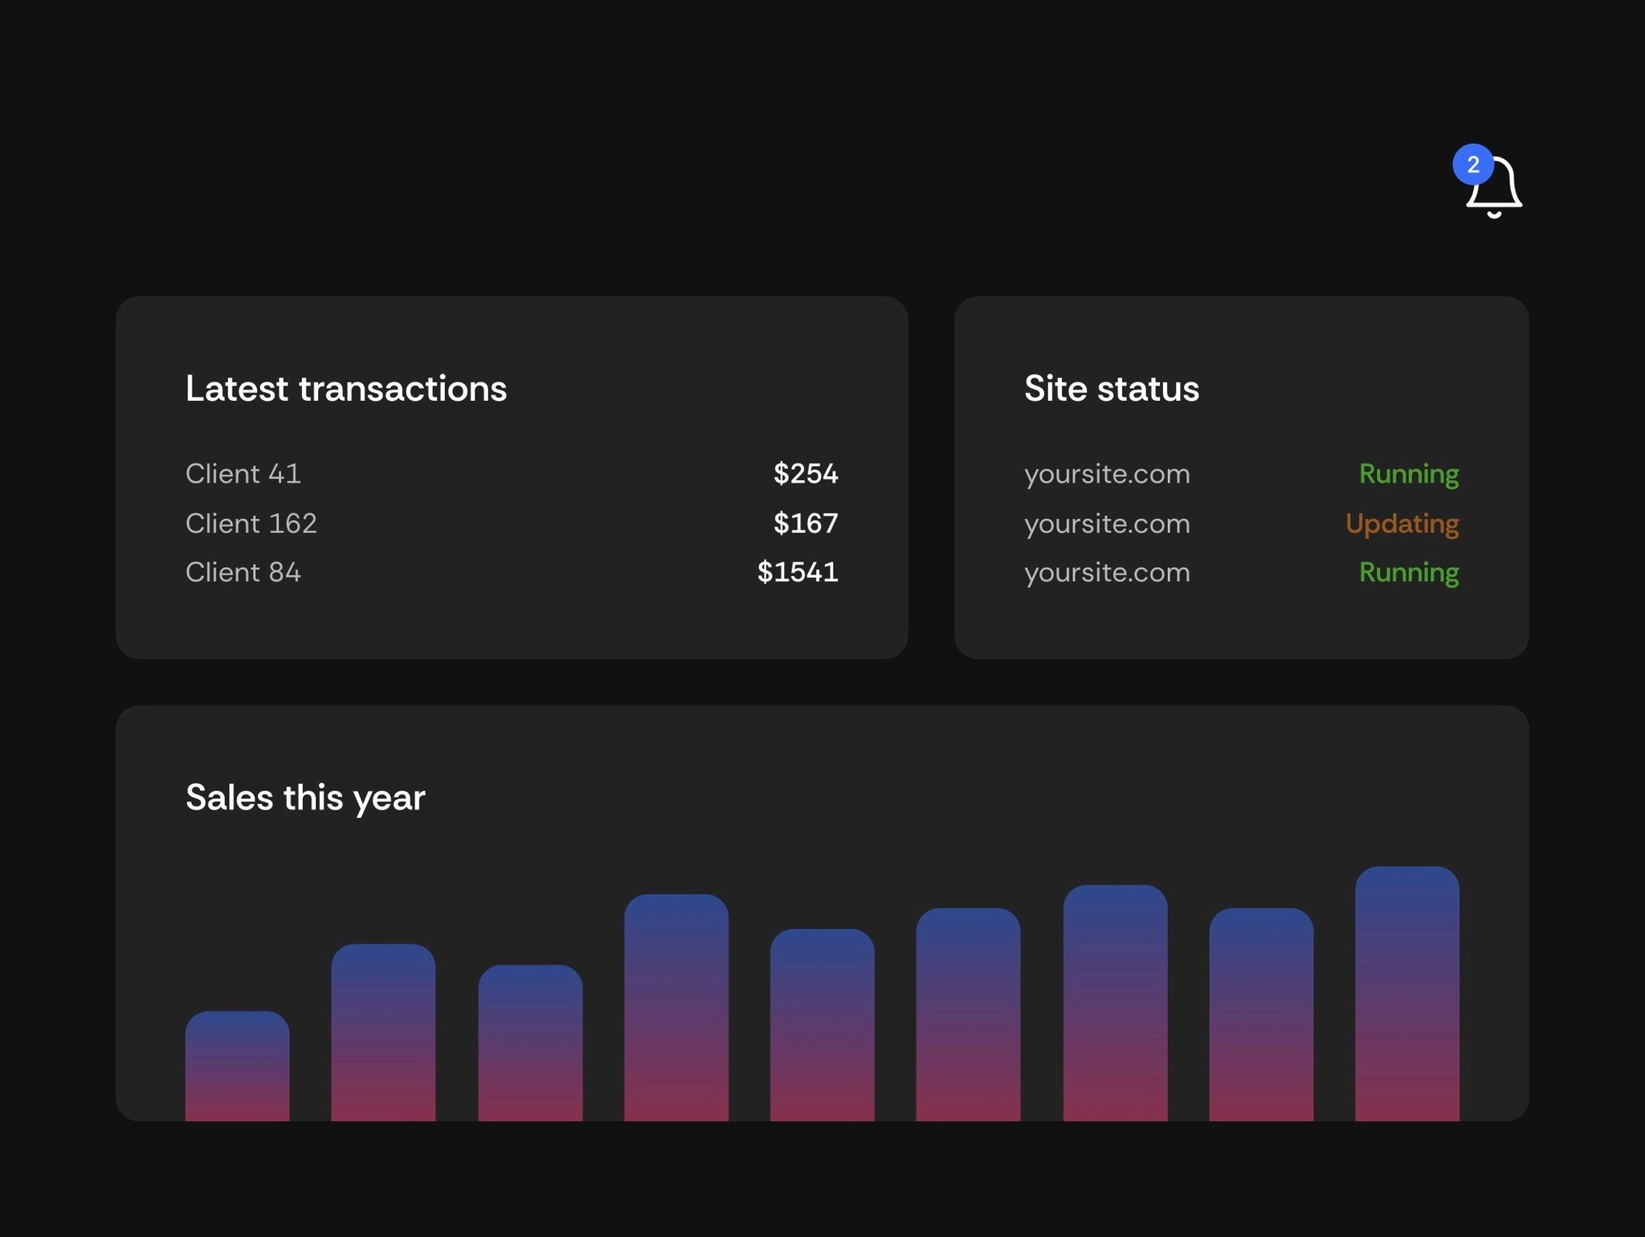Click the Running status next to the third site
This screenshot has width=1645, height=1237.
click(1408, 572)
